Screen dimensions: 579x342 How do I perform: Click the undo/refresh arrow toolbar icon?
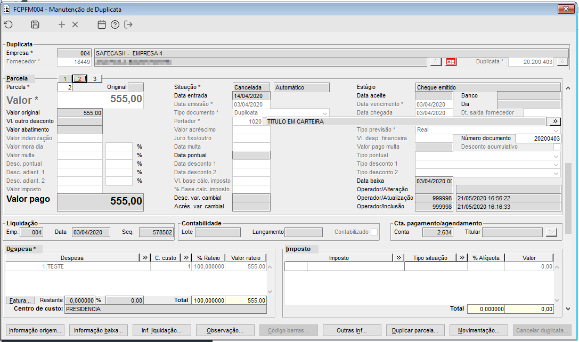click(9, 25)
